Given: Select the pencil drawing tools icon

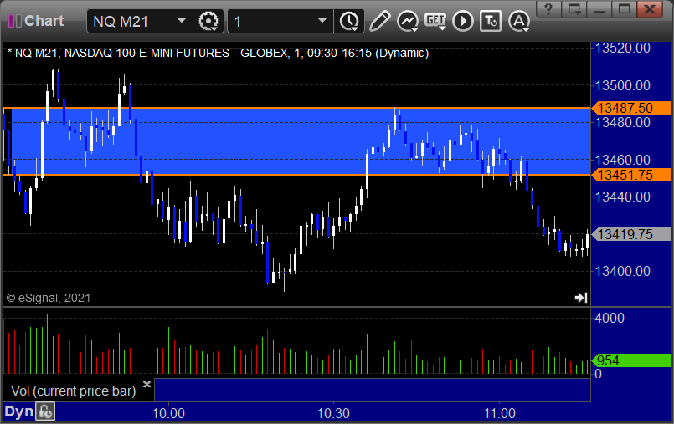Looking at the screenshot, I should tap(379, 21).
